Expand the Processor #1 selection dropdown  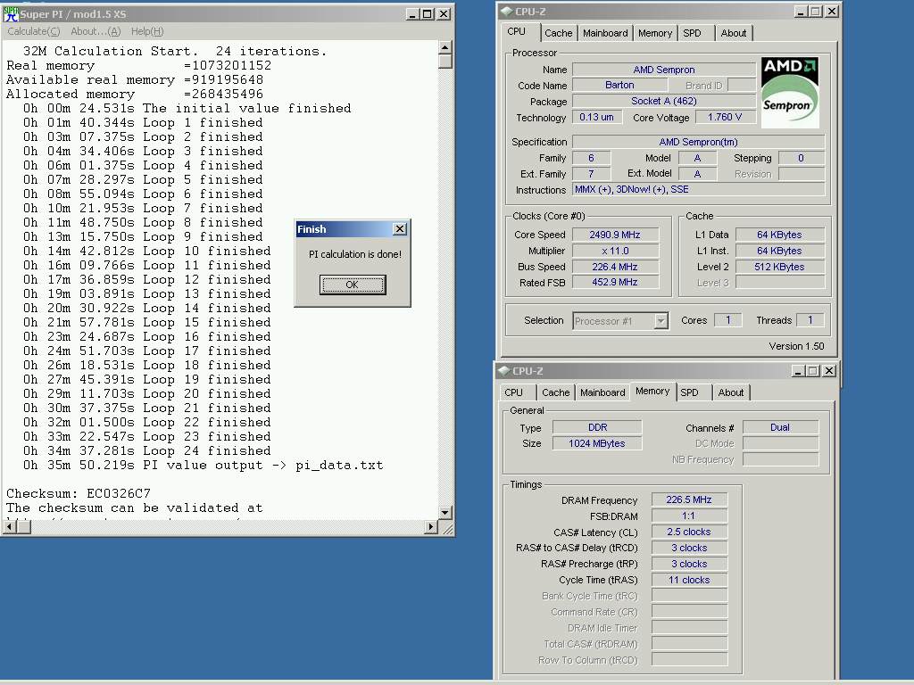[661, 321]
